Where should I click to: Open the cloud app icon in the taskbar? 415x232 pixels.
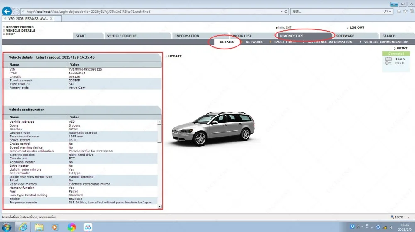(88, 227)
